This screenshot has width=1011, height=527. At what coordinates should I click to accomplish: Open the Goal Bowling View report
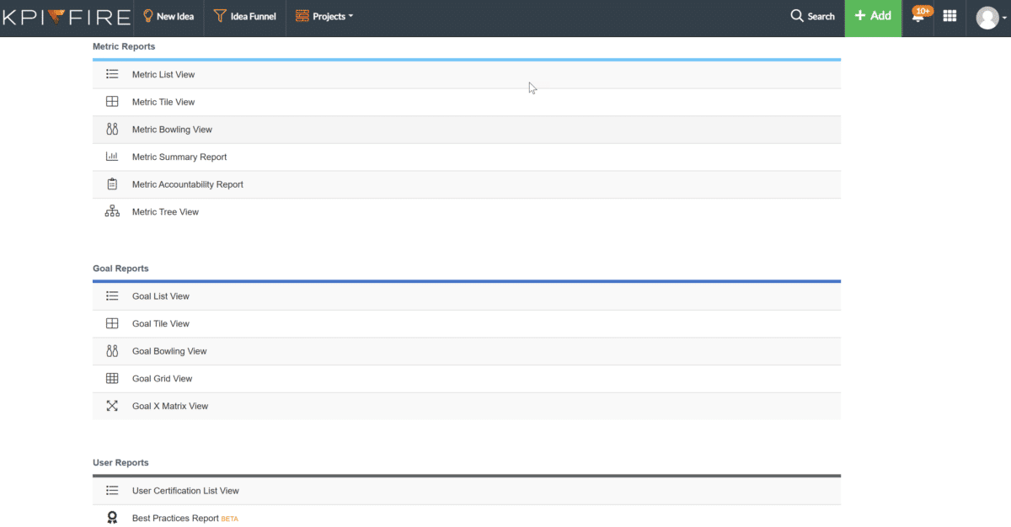click(x=169, y=351)
